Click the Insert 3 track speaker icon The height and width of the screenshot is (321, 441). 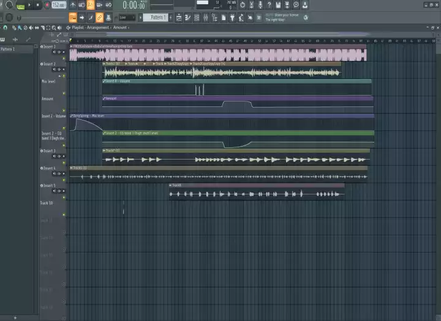tap(55, 156)
